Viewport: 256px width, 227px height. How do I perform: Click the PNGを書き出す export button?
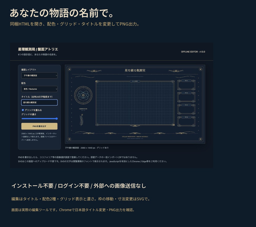39,126
